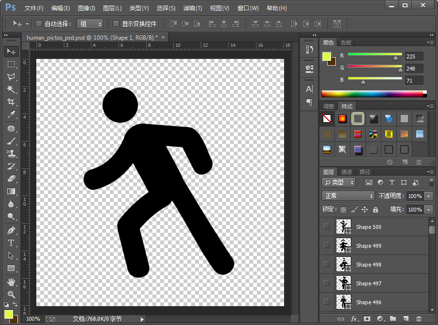Open the 滤镜(T) menu
This screenshot has width=438, height=325.
(x=193, y=8)
